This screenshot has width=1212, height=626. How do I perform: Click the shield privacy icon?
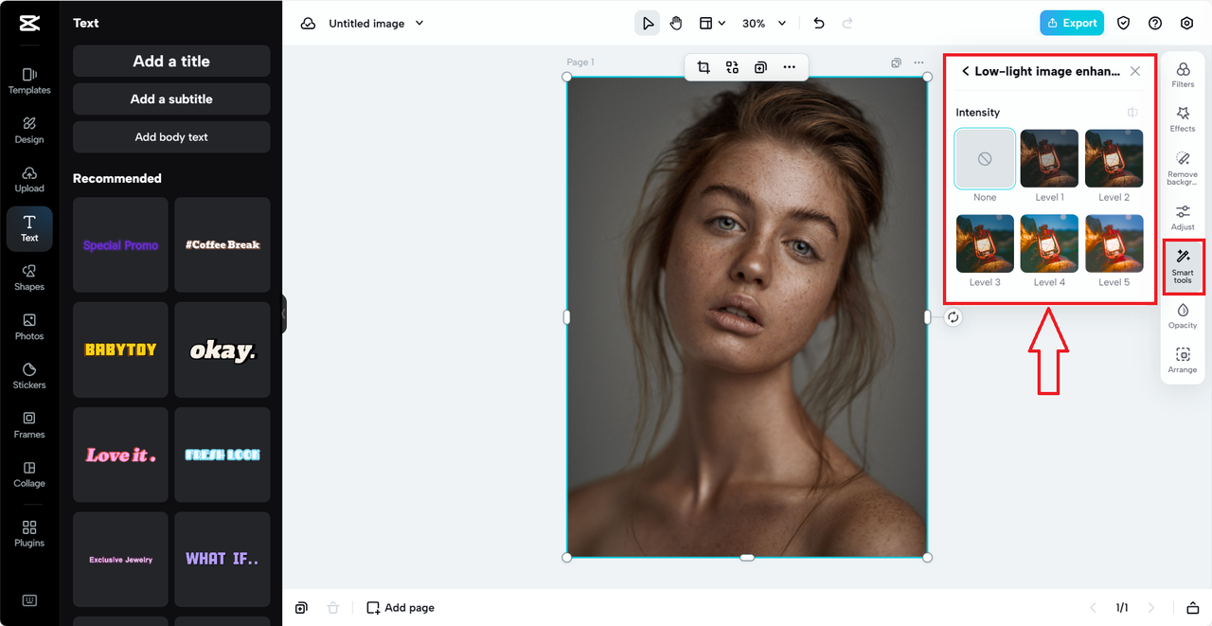[x=1124, y=24]
